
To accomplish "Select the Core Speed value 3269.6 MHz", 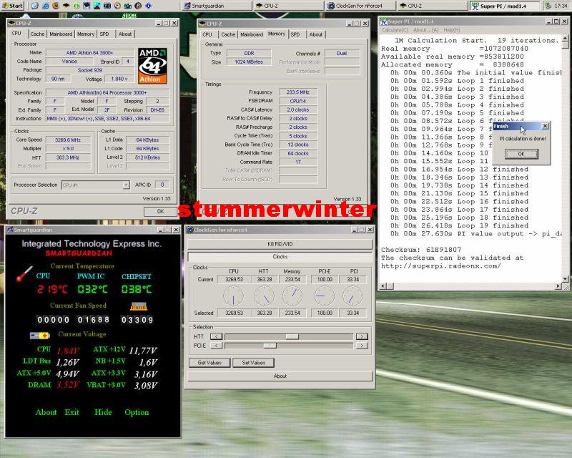I will pyautogui.click(x=68, y=140).
